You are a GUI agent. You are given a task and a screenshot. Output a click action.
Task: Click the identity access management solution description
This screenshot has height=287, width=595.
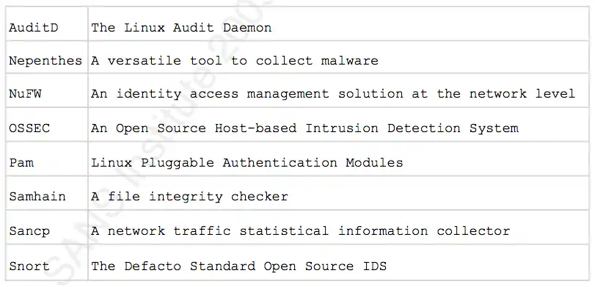333,94
